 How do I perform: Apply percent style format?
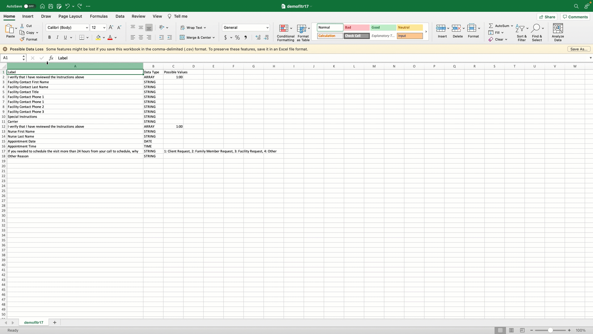tap(237, 37)
